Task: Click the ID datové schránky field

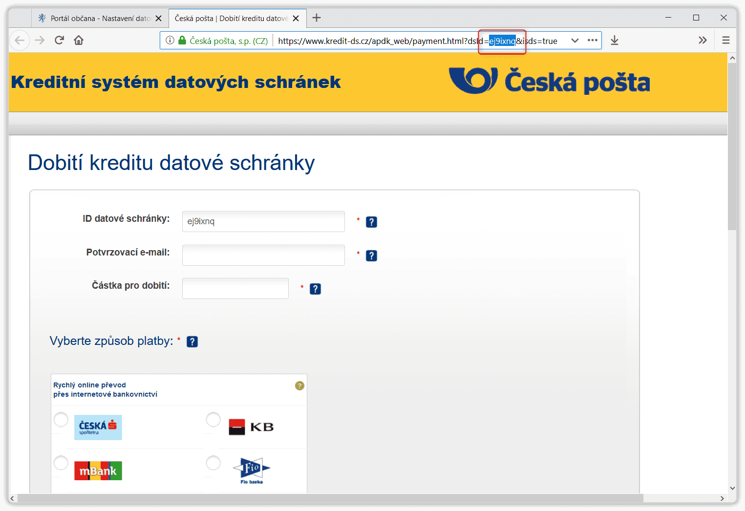Action: [263, 222]
